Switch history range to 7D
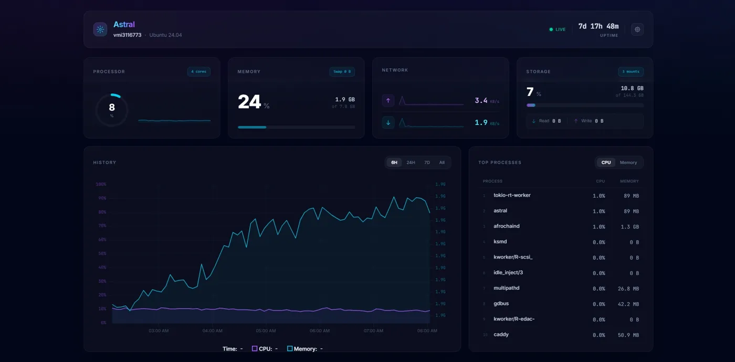Screen dimensions: 735x362 [x=427, y=163]
